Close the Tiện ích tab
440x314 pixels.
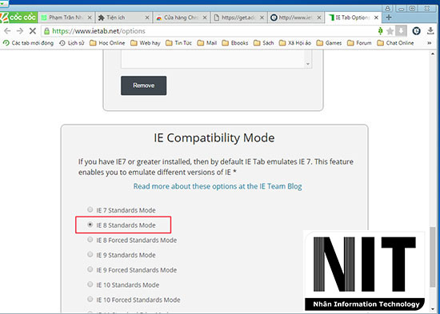(147, 18)
